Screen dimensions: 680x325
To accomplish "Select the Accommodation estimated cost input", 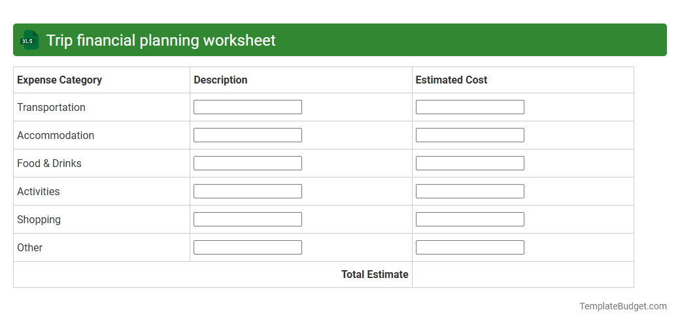I will pos(469,135).
